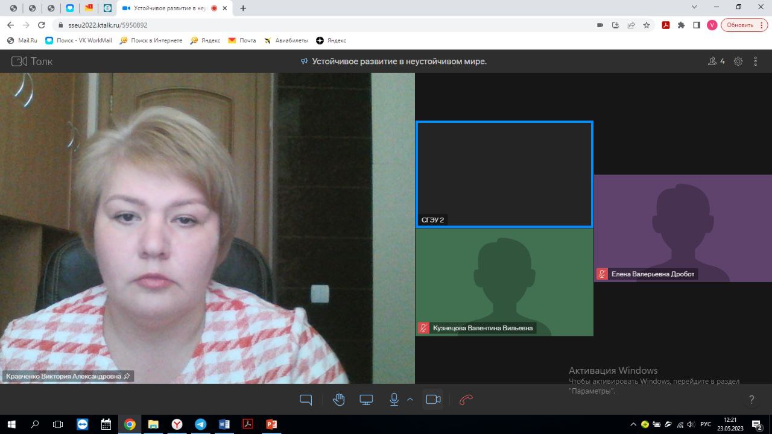The width and height of the screenshot is (772, 434).
Task: Switch to the blue chat-icon browser tab
Action: 70,8
